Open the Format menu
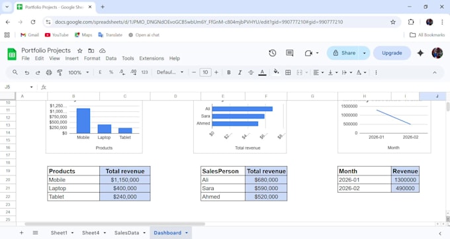 click(92, 58)
